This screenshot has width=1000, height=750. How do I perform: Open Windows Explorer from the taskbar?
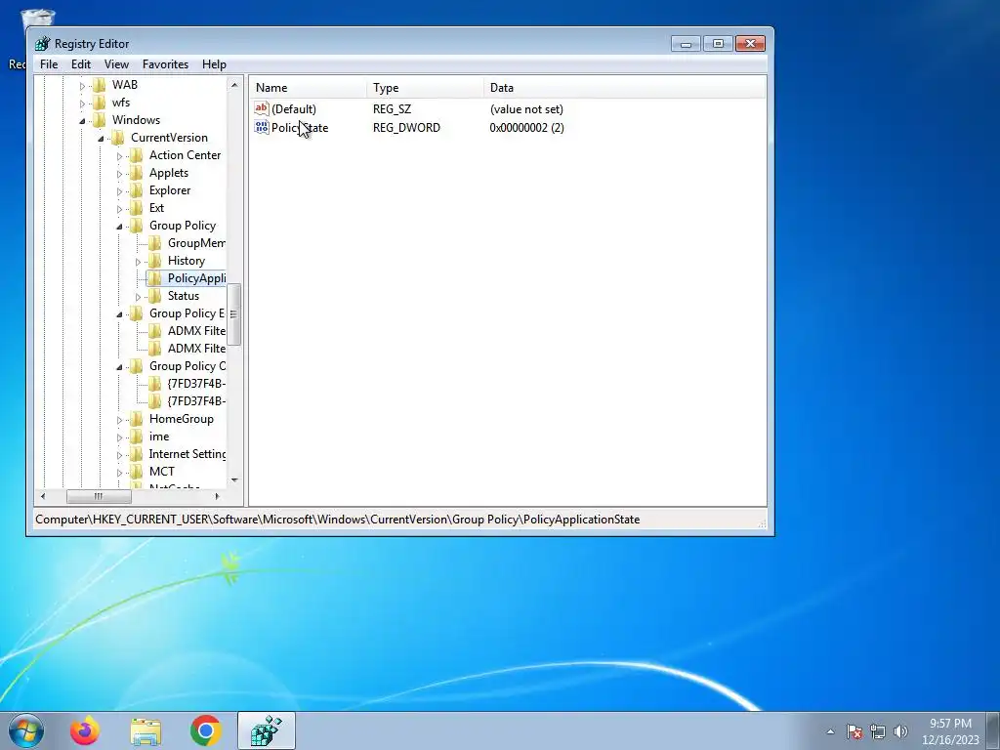146,730
